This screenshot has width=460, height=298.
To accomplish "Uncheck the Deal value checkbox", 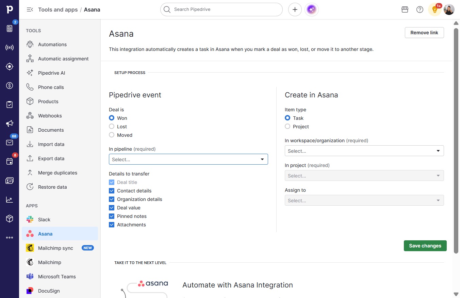I will [112, 208].
